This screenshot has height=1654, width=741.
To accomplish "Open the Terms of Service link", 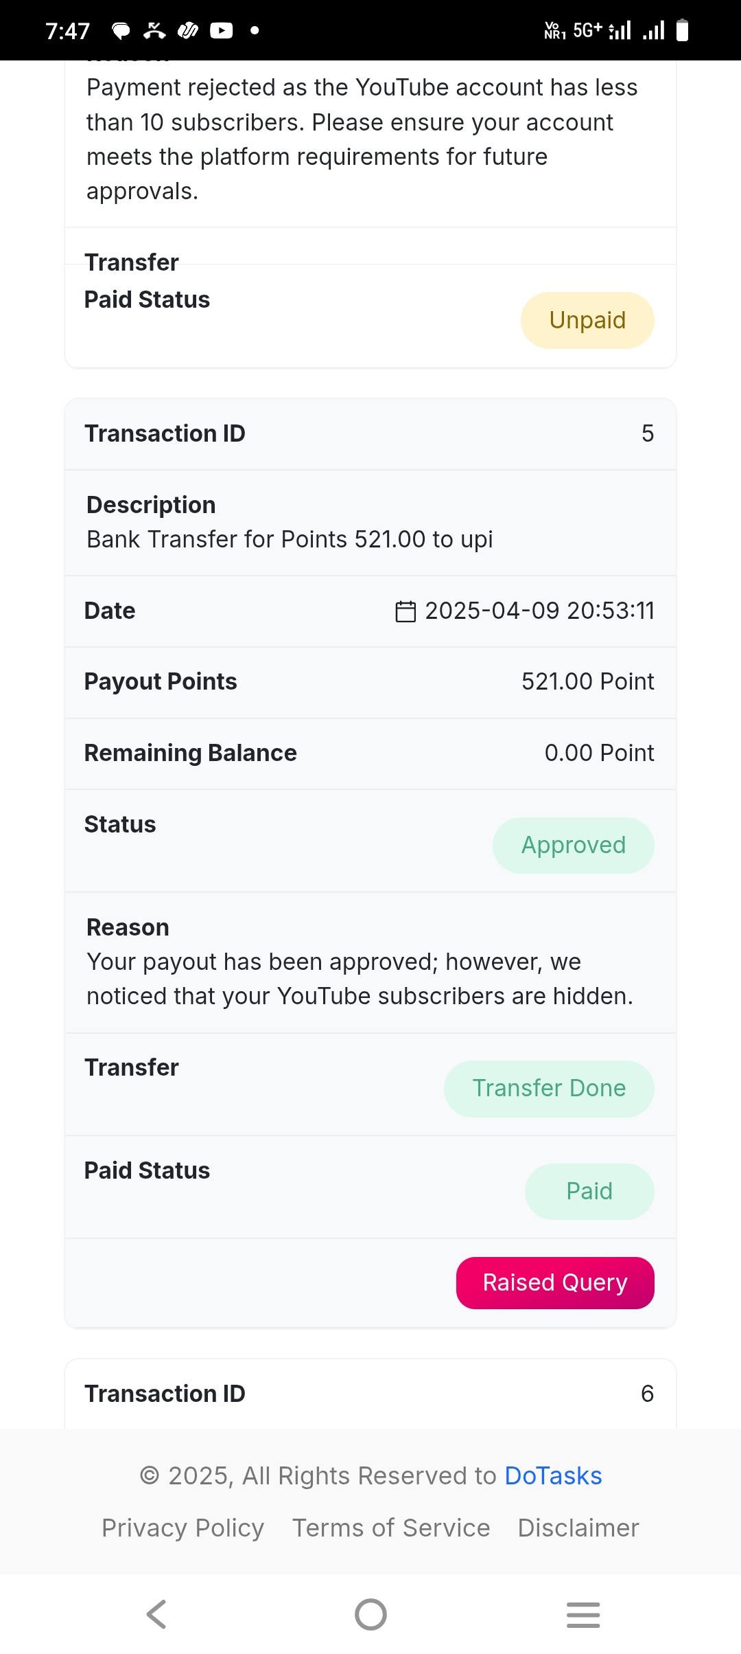I will point(391,1528).
